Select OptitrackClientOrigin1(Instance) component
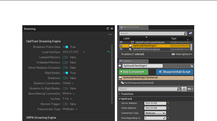217x121 pixels. [x=156, y=78]
